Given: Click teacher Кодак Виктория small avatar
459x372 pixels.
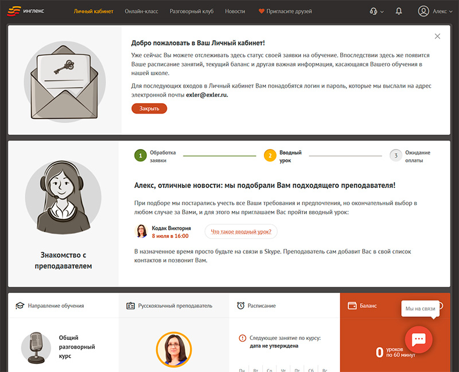Looking at the screenshot, I should click(x=141, y=231).
